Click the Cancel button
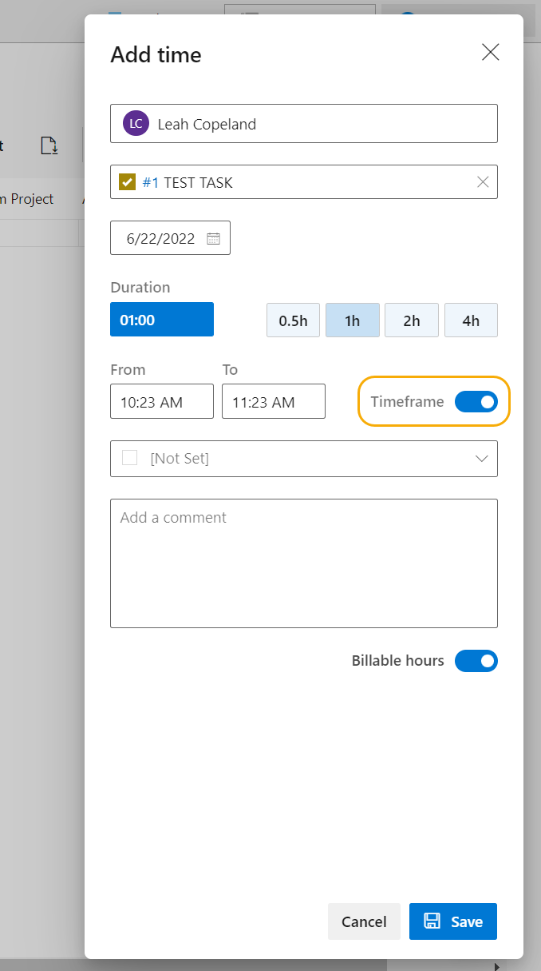541x971 pixels. [x=364, y=921]
